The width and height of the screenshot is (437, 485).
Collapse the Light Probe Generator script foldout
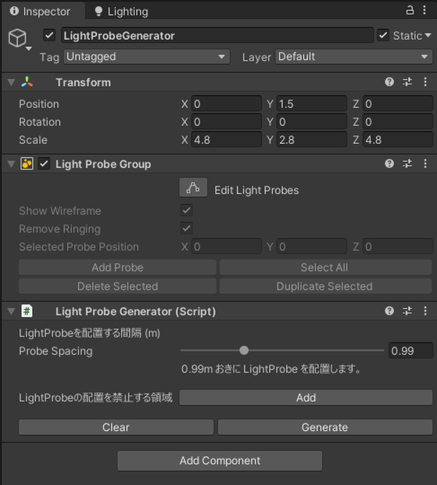pos(12,311)
